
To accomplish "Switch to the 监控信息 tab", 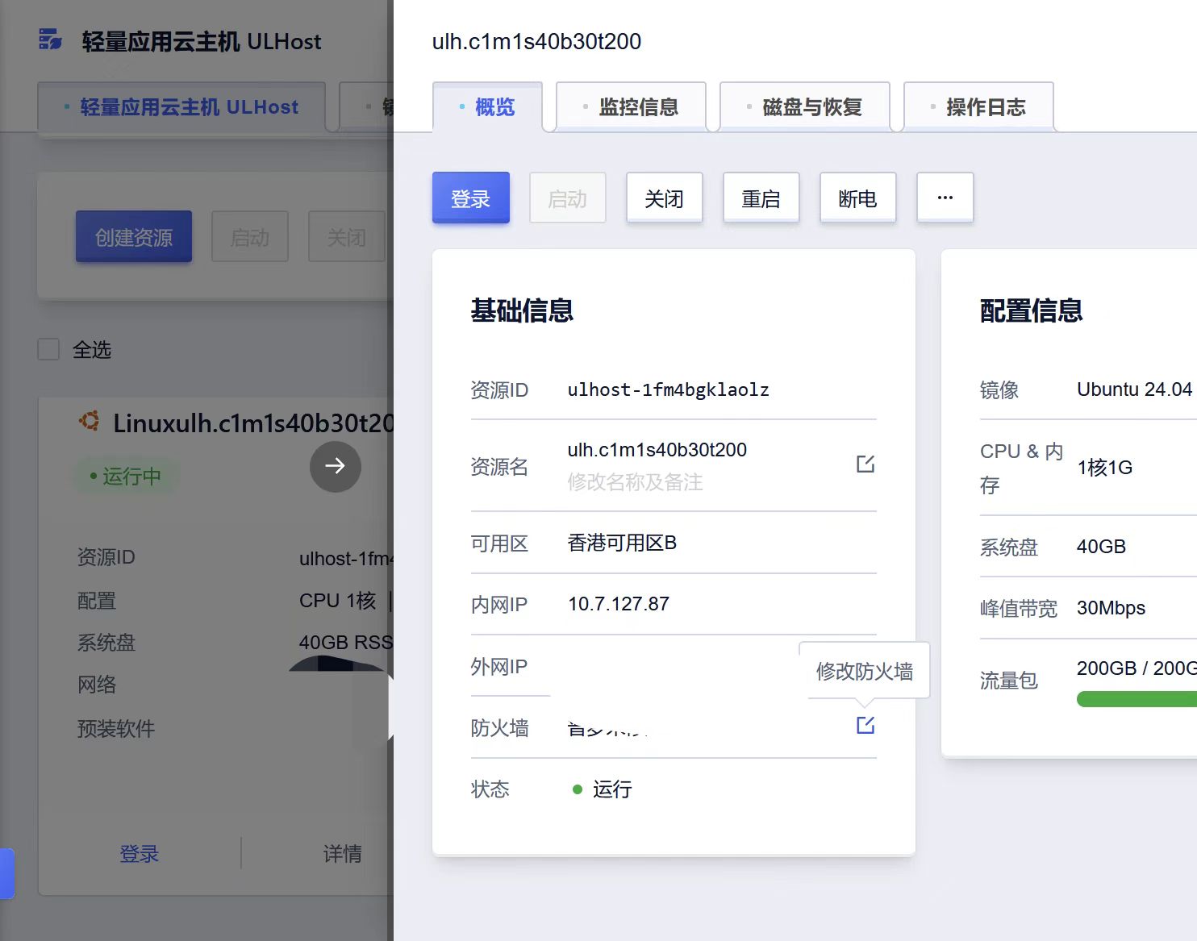I will 631,107.
